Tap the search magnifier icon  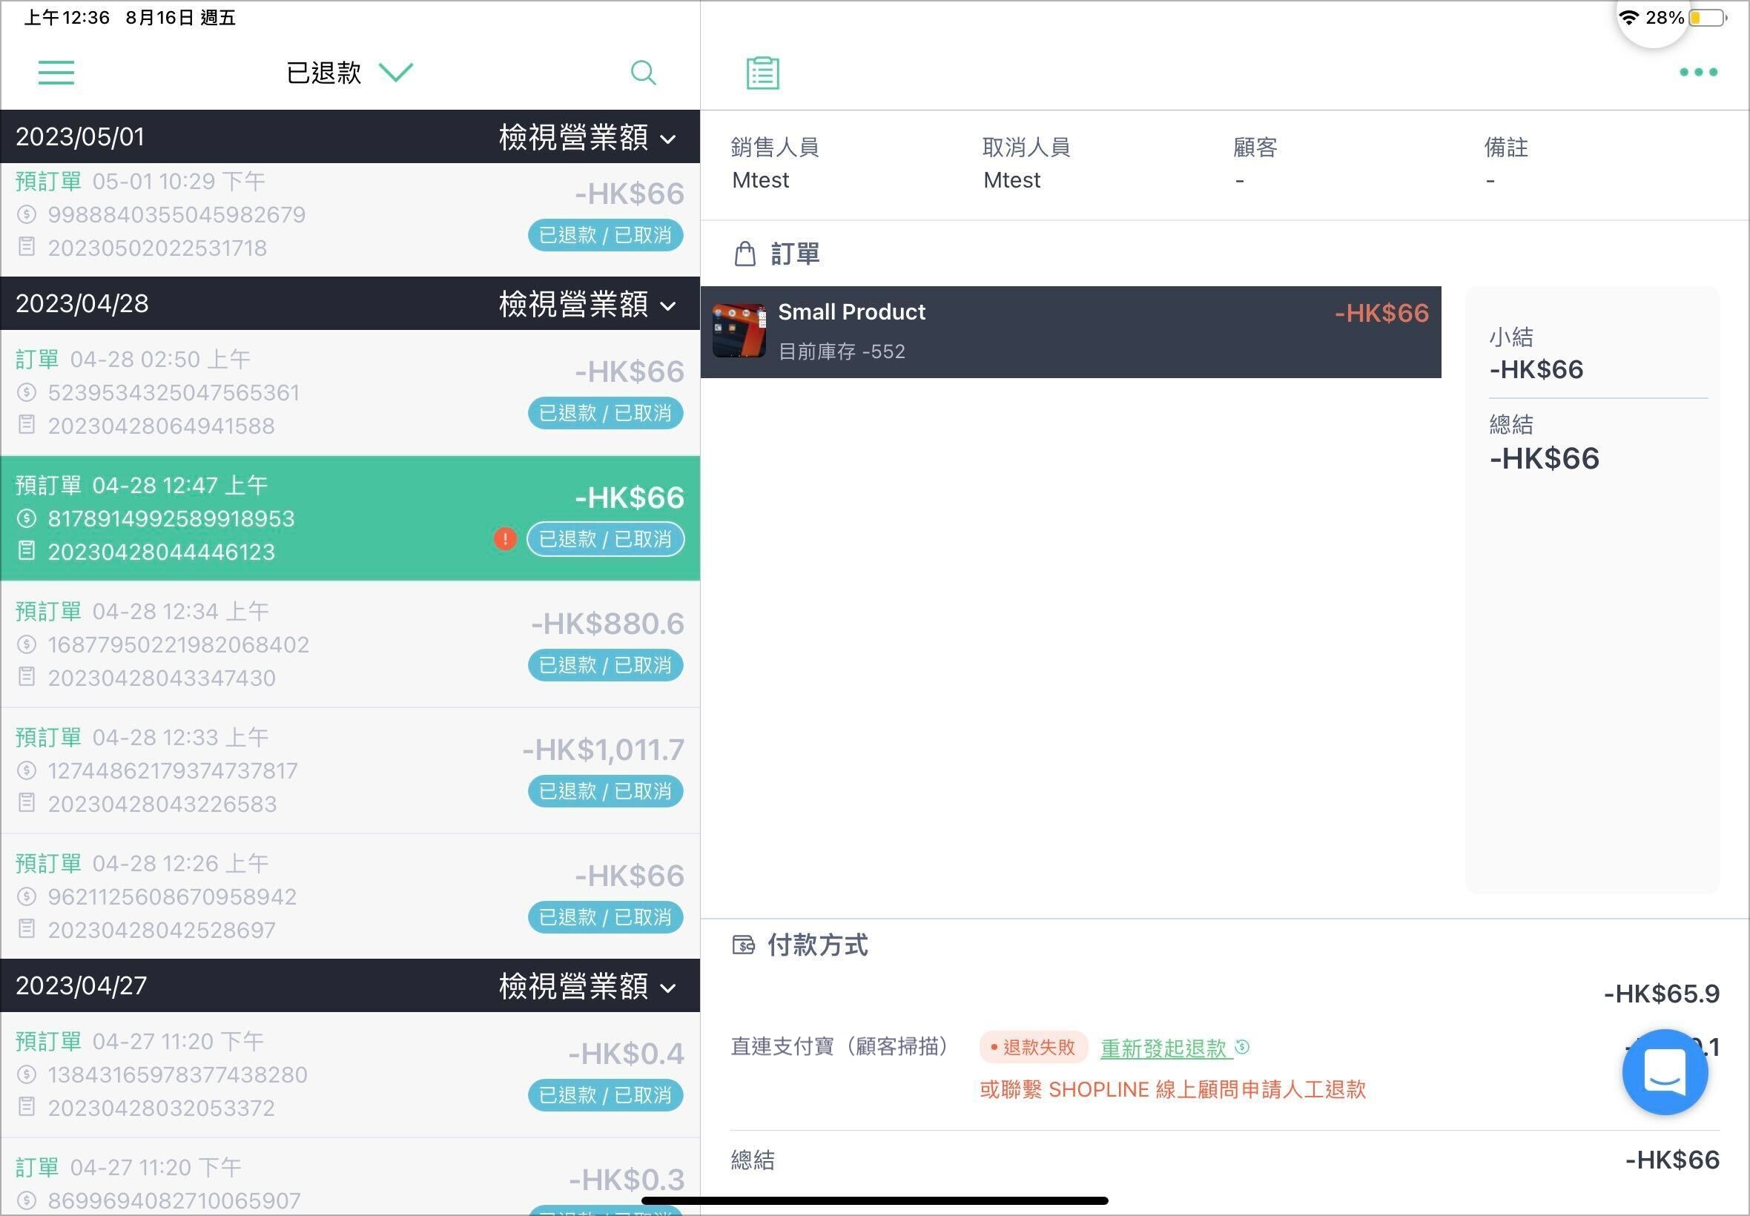[643, 73]
